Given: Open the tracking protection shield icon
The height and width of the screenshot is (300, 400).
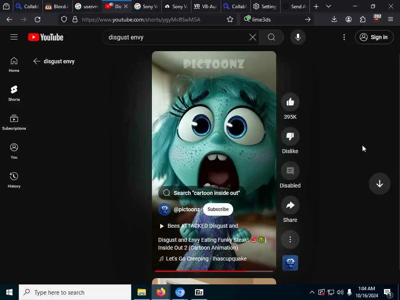Looking at the screenshot, I should click(x=64, y=20).
